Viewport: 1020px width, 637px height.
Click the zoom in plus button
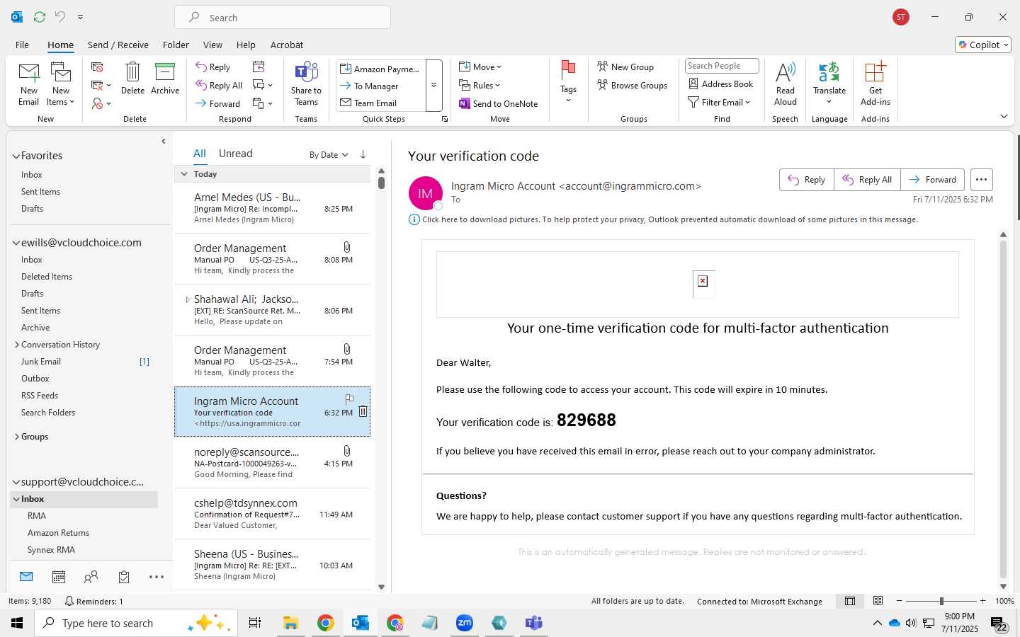[x=982, y=601]
